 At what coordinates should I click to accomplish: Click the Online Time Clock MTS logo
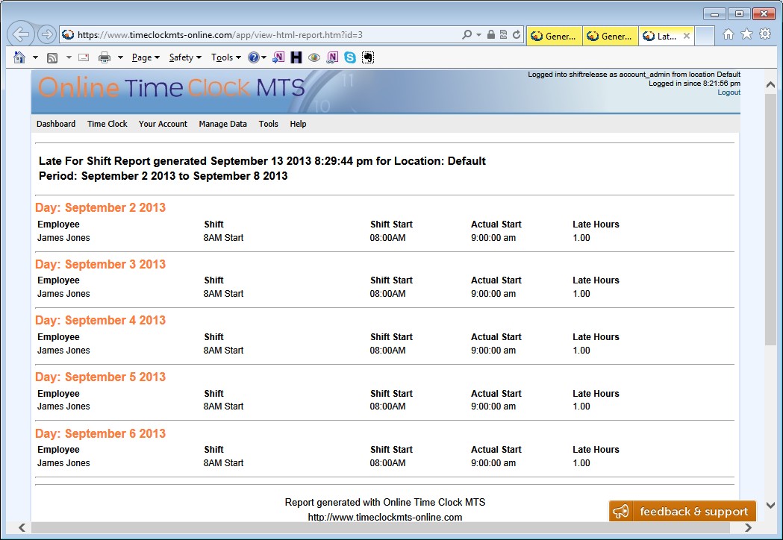coord(171,88)
